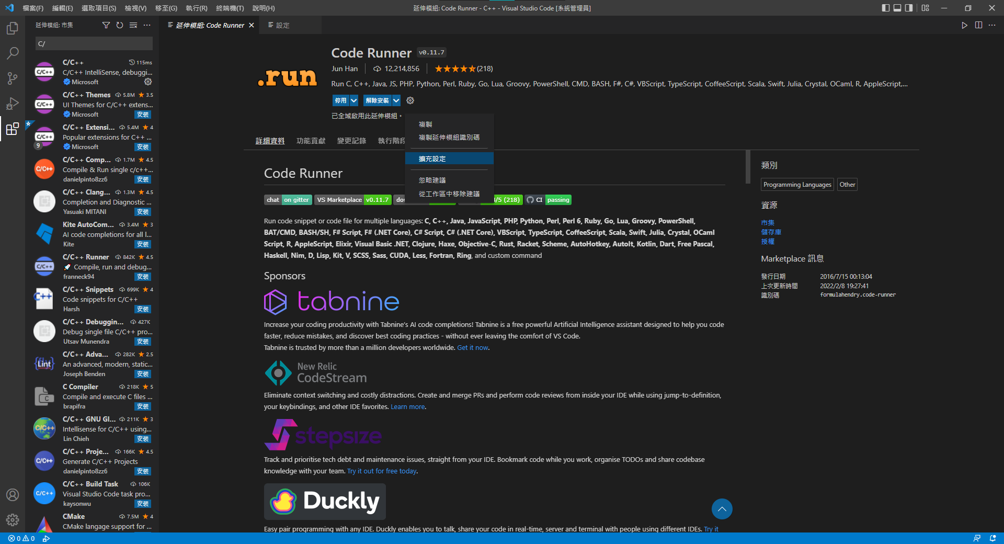The image size is (1004, 544).
Task: Open the 終端機(T) menu
Action: pyautogui.click(x=230, y=8)
